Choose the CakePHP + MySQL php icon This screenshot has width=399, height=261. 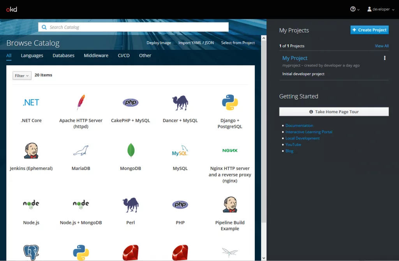pos(131,102)
